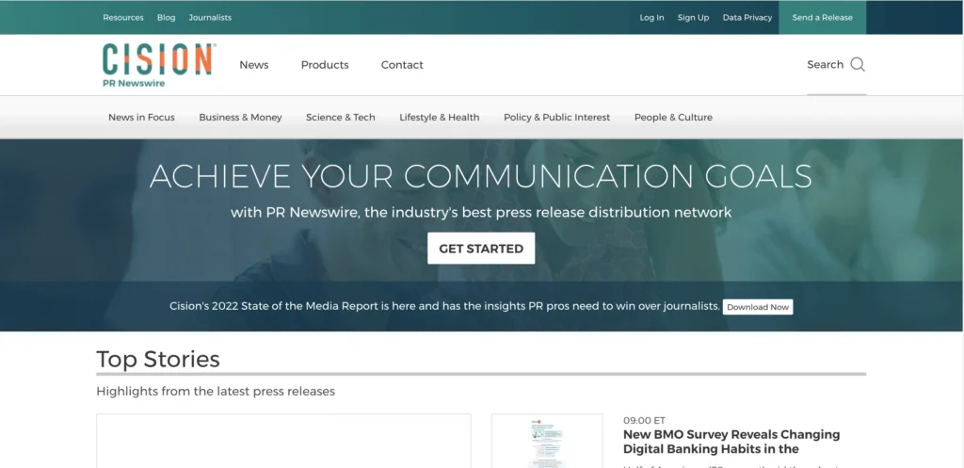Open Data Privacy page
Viewport: 964px width, 468px height.
point(747,17)
